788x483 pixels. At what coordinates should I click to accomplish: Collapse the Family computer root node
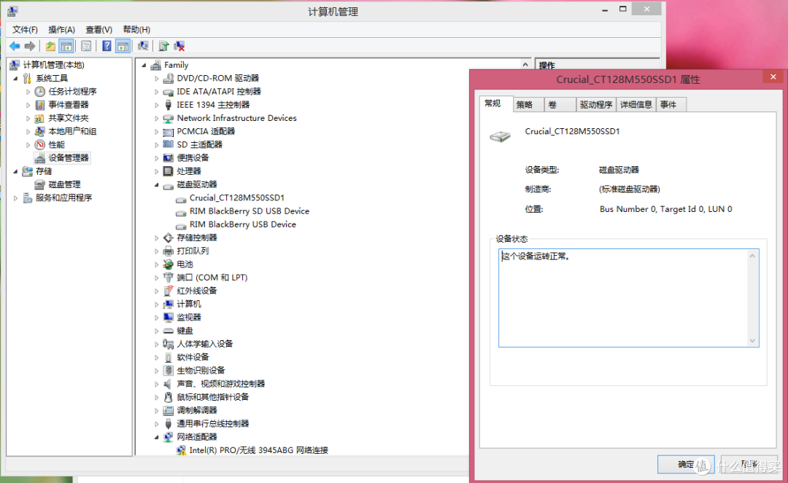coord(144,65)
